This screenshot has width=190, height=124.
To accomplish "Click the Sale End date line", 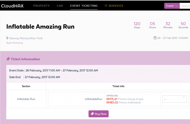I will click(35, 77).
